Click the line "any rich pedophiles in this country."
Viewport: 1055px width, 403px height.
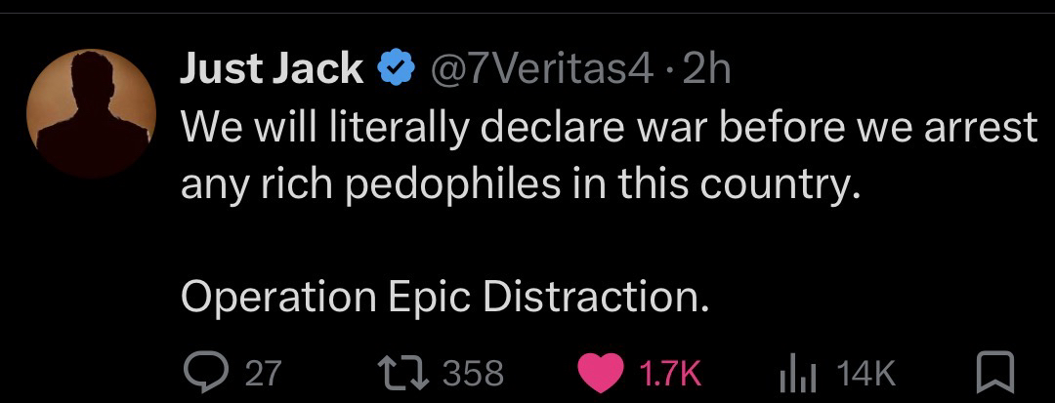(519, 183)
